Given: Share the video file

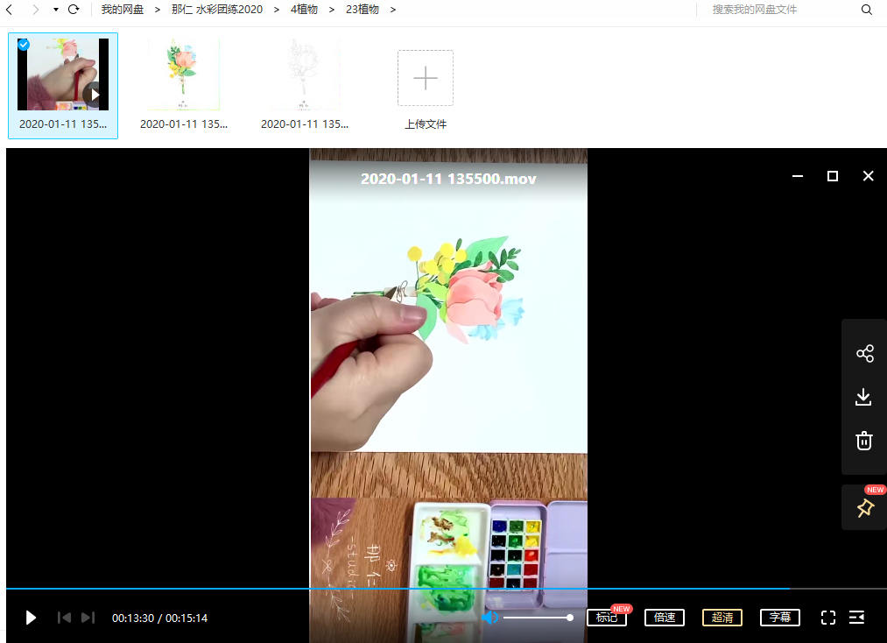Looking at the screenshot, I should [x=864, y=353].
